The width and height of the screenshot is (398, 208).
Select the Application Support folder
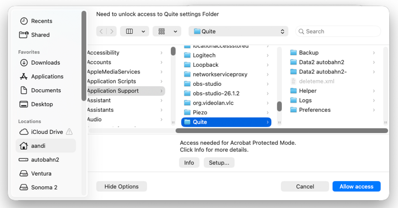pyautogui.click(x=126, y=91)
